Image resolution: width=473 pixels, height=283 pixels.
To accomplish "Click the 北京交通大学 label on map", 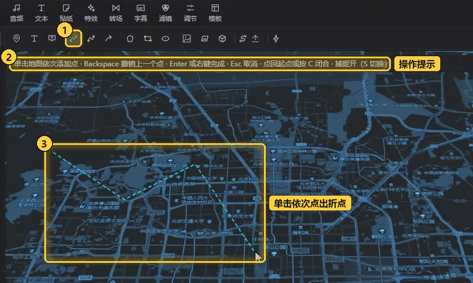I will tap(187, 221).
